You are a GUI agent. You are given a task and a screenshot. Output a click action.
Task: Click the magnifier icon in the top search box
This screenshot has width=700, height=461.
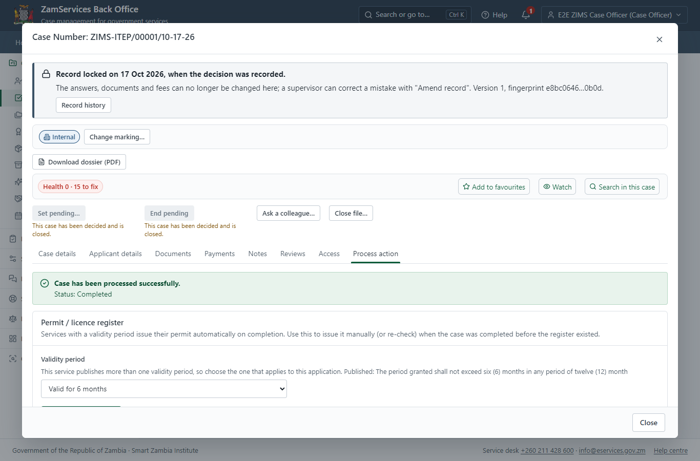coord(368,15)
